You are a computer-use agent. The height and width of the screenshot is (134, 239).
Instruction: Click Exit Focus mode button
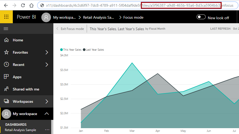click(x=70, y=29)
